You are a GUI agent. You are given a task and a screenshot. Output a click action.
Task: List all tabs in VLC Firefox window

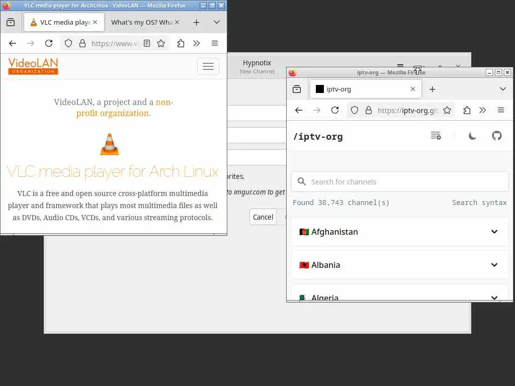[x=217, y=22]
